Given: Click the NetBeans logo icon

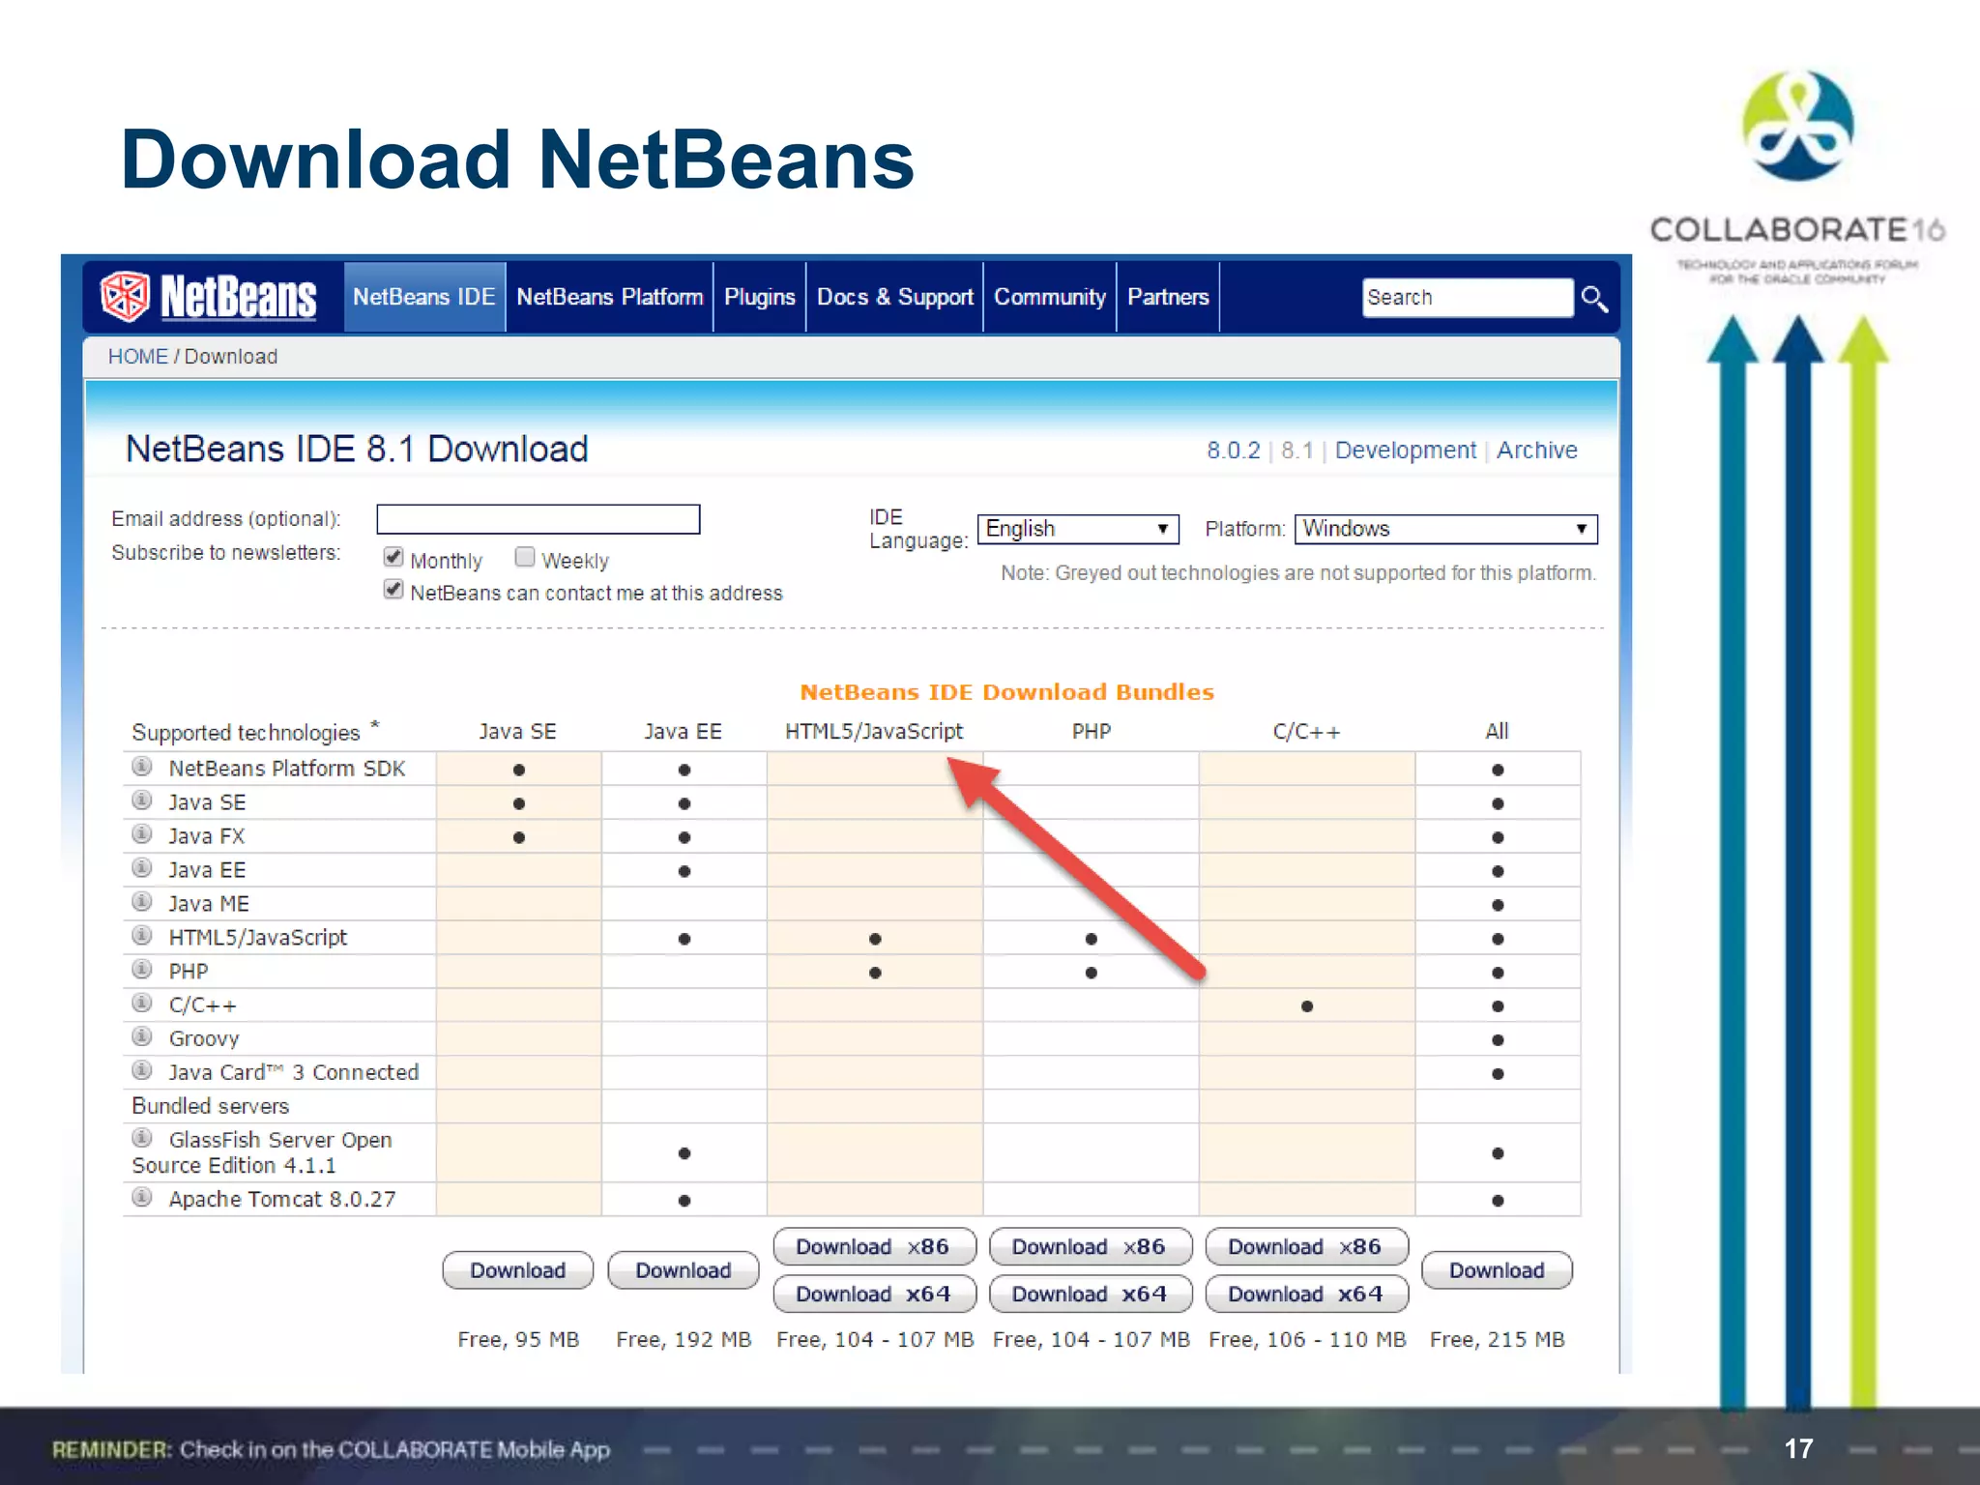Looking at the screenshot, I should pos(126,296).
